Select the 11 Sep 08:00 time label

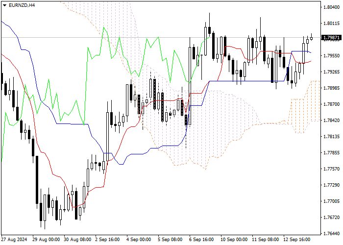(x=266, y=240)
